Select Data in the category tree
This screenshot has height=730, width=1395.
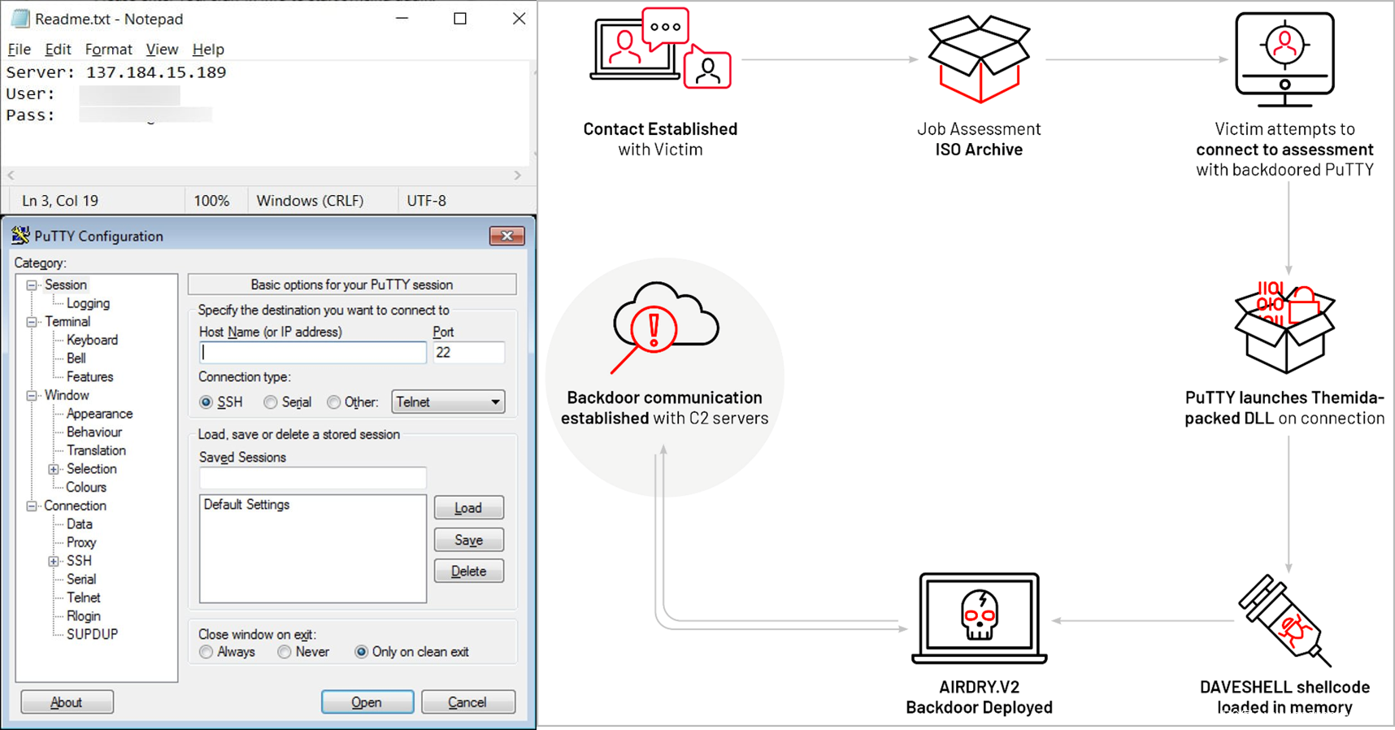80,524
